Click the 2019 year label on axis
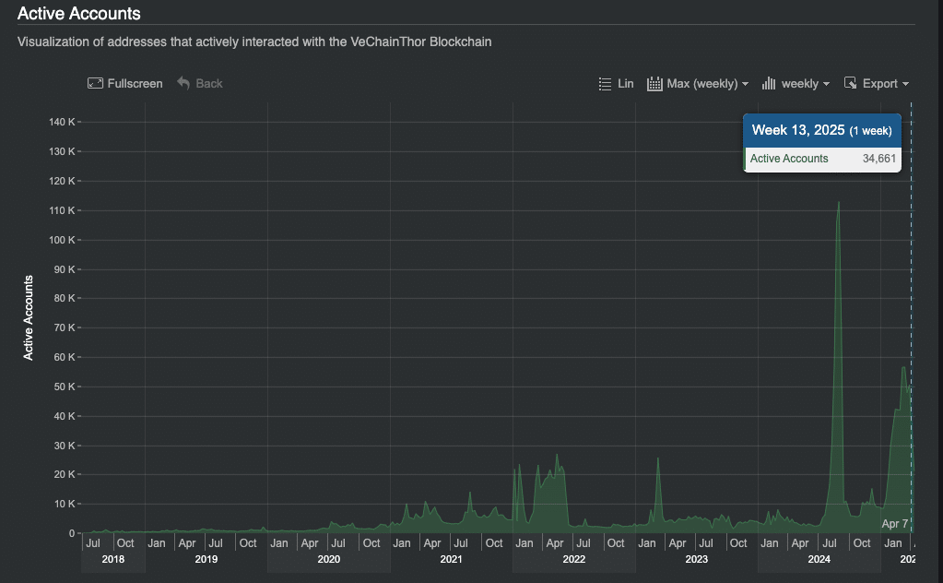Image resolution: width=943 pixels, height=583 pixels. point(206,560)
